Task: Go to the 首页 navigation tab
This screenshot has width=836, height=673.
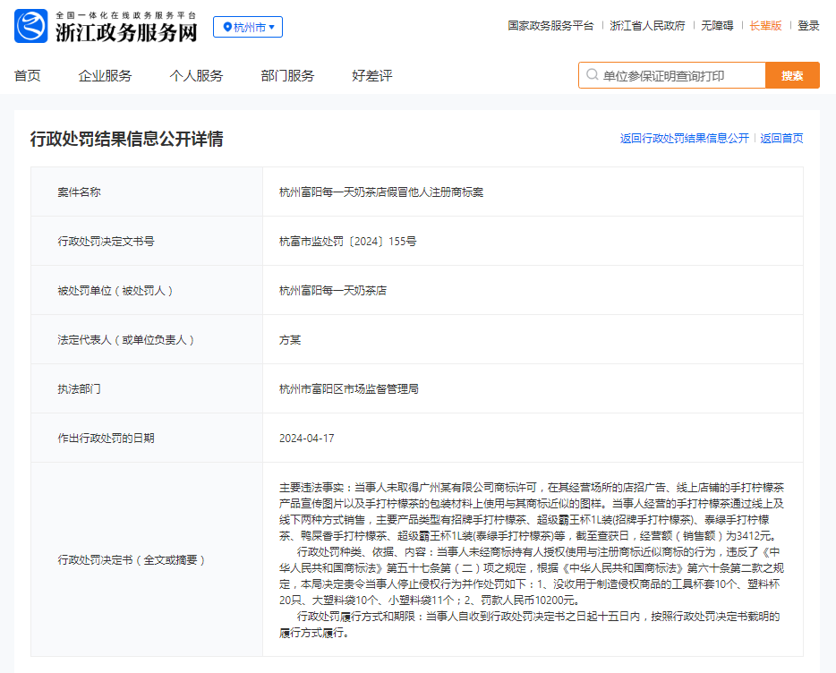Action: [28, 76]
